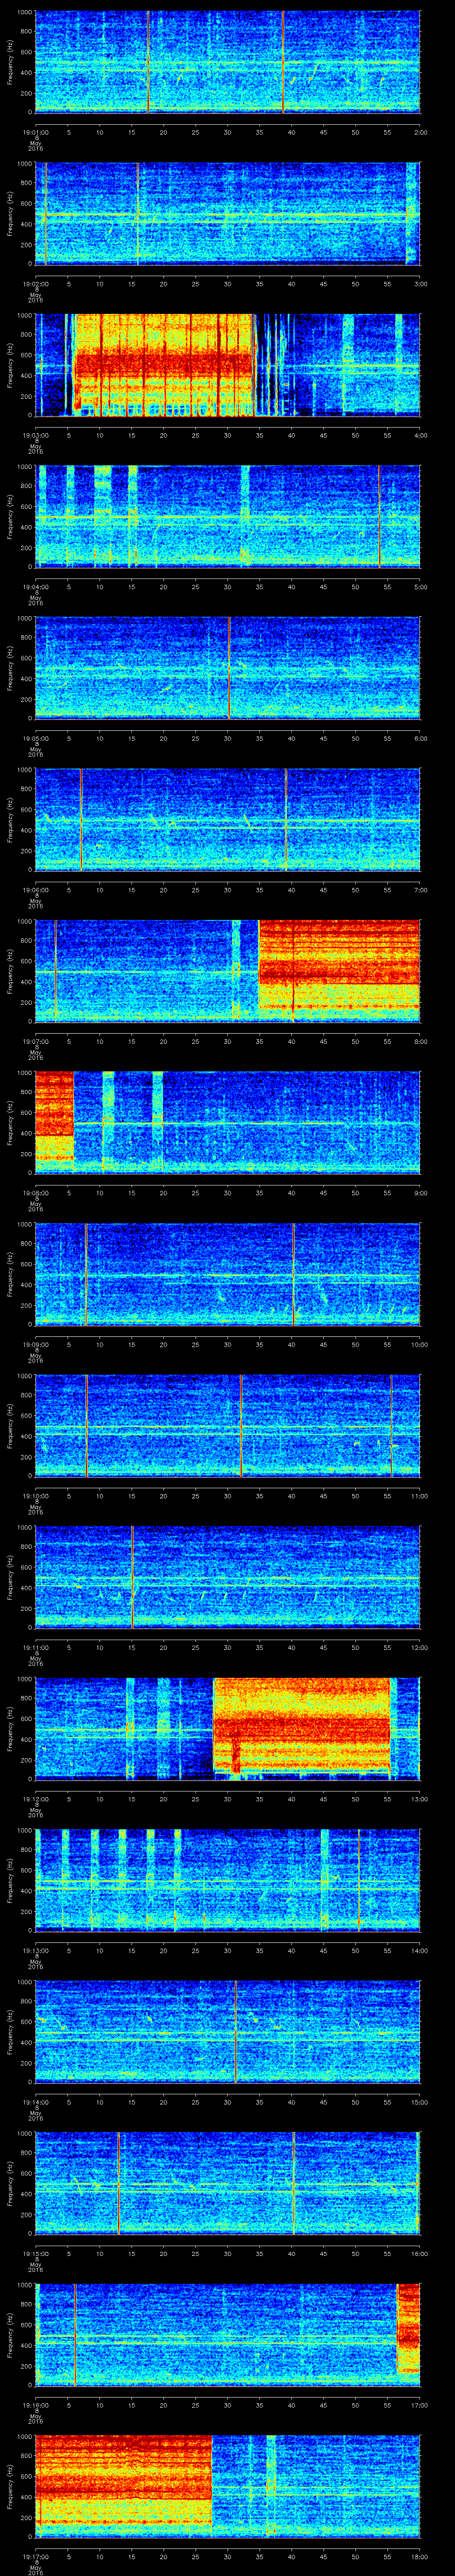Viewport: 455px width, 2576px height.
Task: Open the spectrogram panel starting at 19:03:00
Action: [x=228, y=364]
